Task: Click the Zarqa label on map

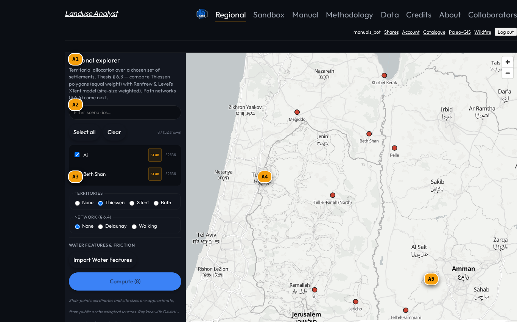Action: 500,239
